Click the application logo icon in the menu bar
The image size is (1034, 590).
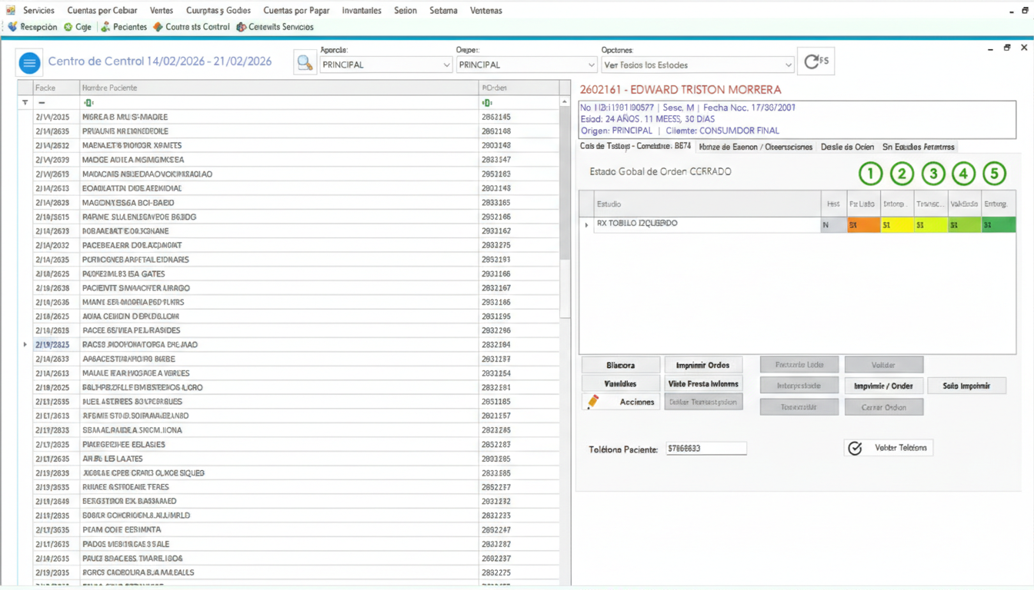pos(11,10)
